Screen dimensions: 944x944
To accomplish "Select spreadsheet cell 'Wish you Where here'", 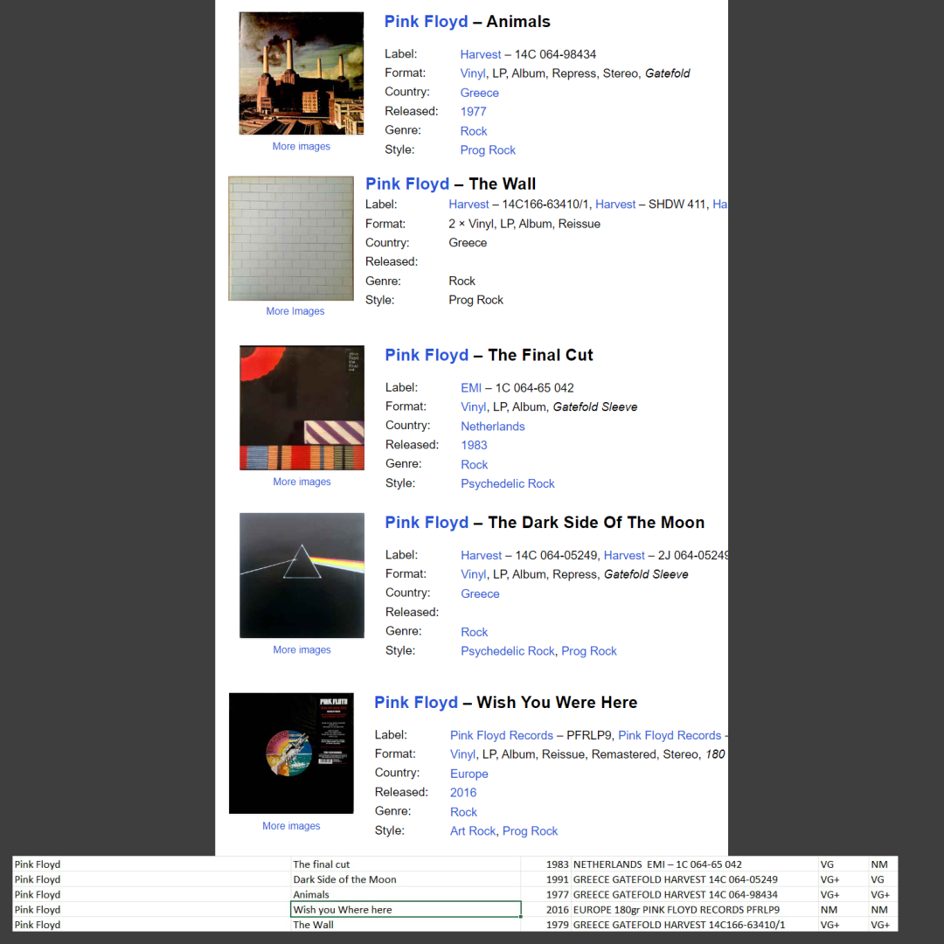I will click(x=406, y=909).
